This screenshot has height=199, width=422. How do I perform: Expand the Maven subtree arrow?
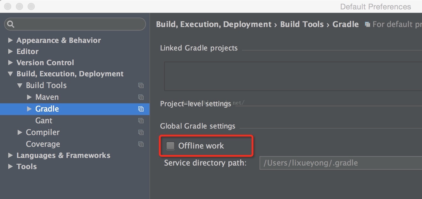click(x=29, y=97)
